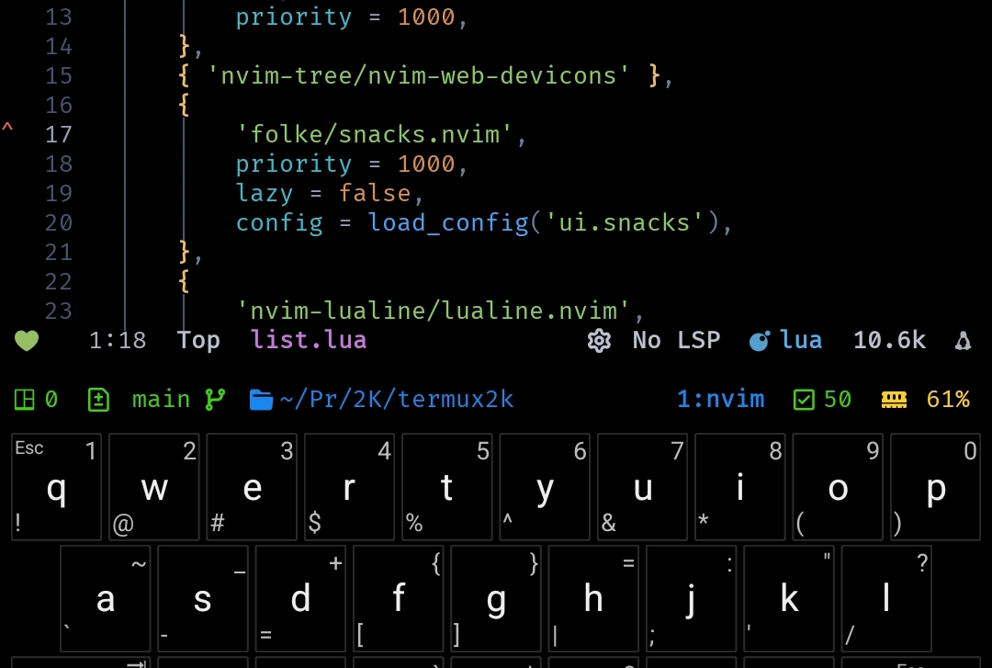Click 'nvim-tree/nvim-web-devicons' string on line 15
This screenshot has width=992, height=668.
pyautogui.click(x=419, y=76)
